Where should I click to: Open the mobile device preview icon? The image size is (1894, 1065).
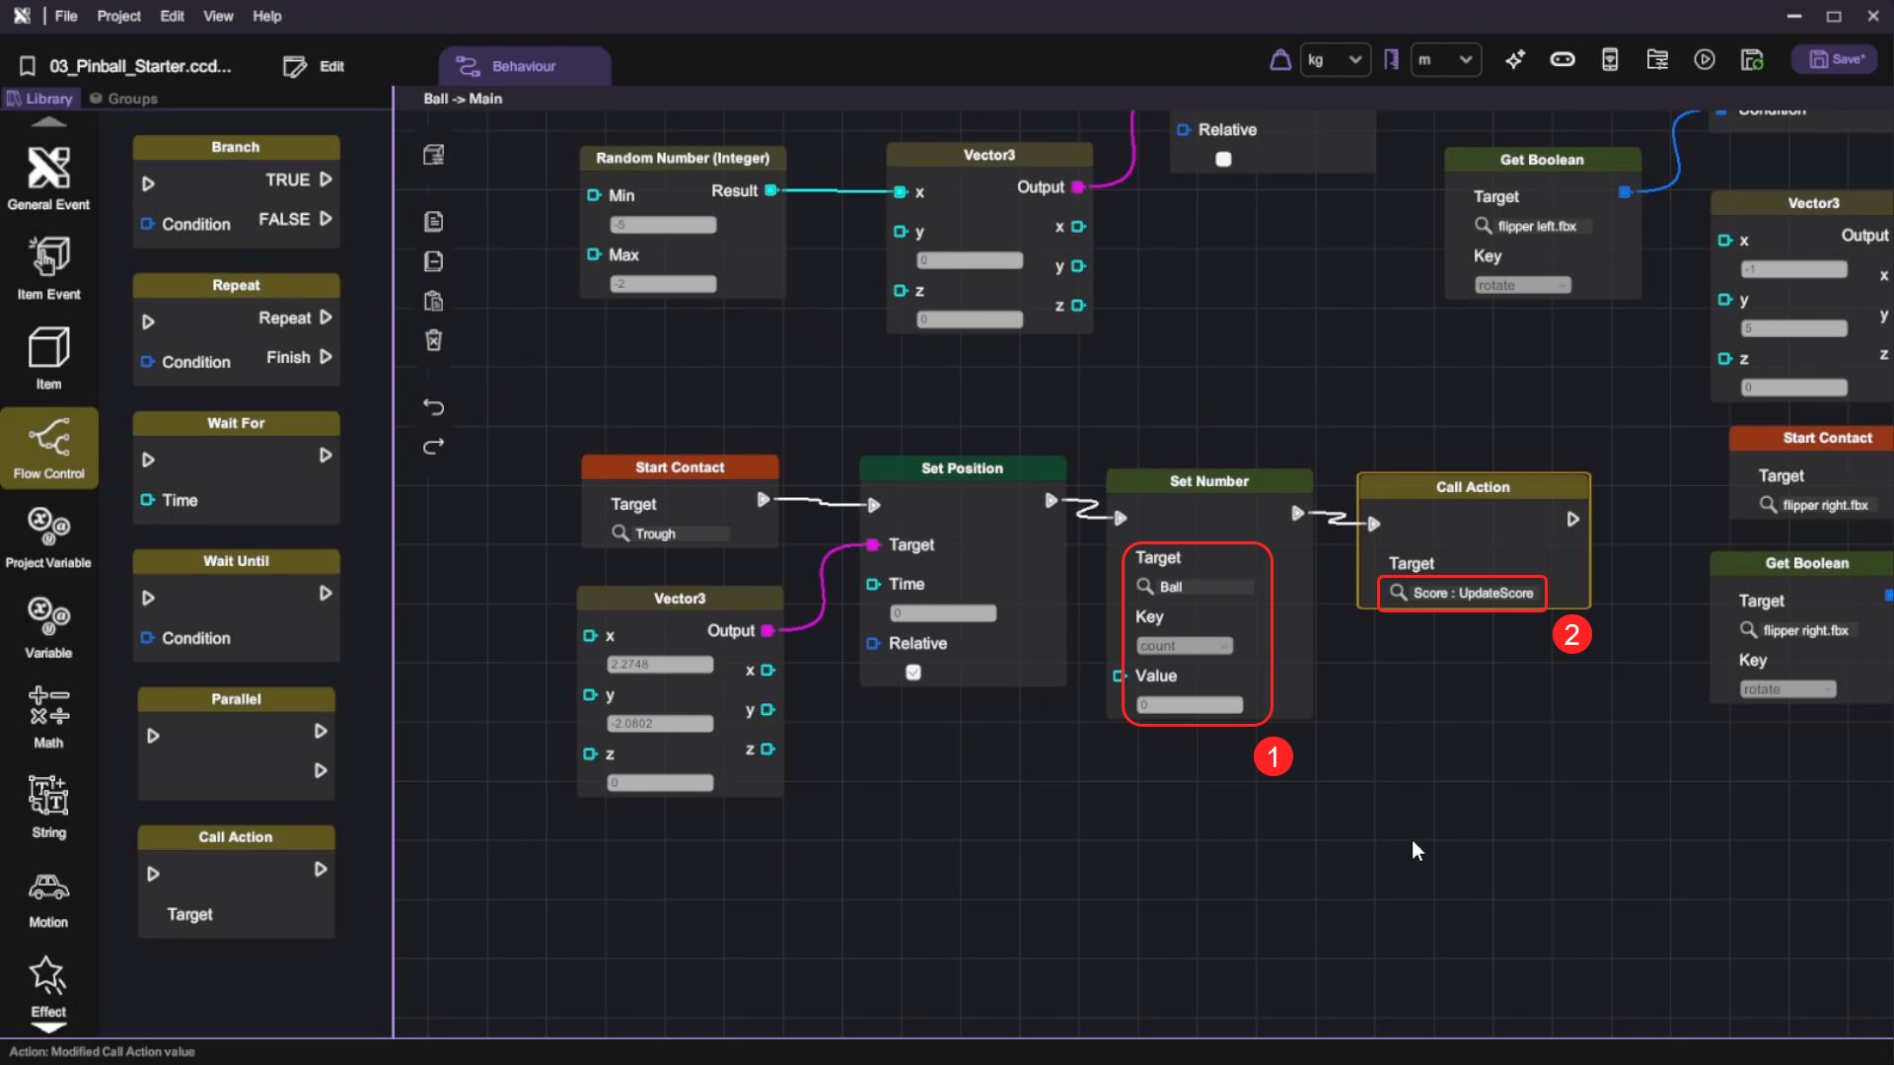(1609, 60)
